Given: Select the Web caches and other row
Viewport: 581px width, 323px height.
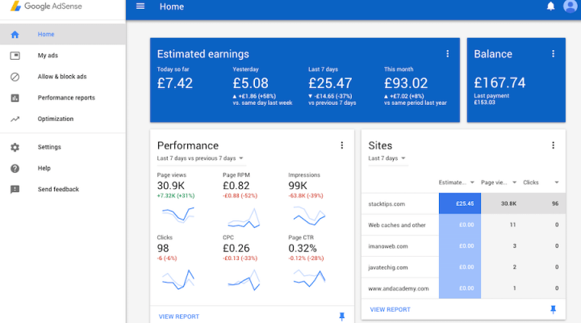Looking at the screenshot, I should [x=463, y=224].
